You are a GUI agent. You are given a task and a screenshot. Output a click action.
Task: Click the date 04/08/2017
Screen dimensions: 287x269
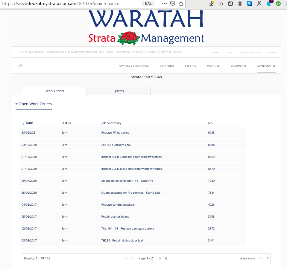click(x=29, y=205)
